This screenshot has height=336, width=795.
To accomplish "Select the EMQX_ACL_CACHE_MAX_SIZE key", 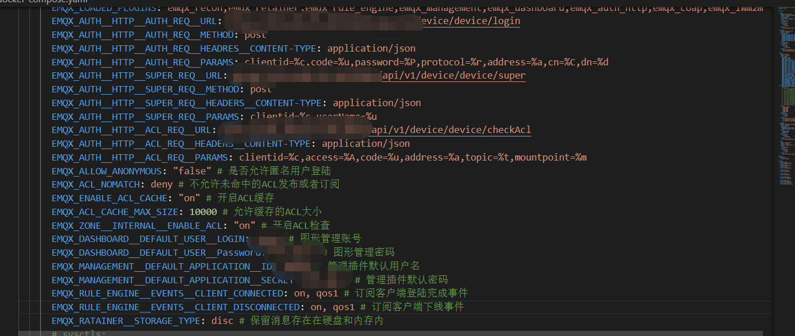I will coord(115,212).
